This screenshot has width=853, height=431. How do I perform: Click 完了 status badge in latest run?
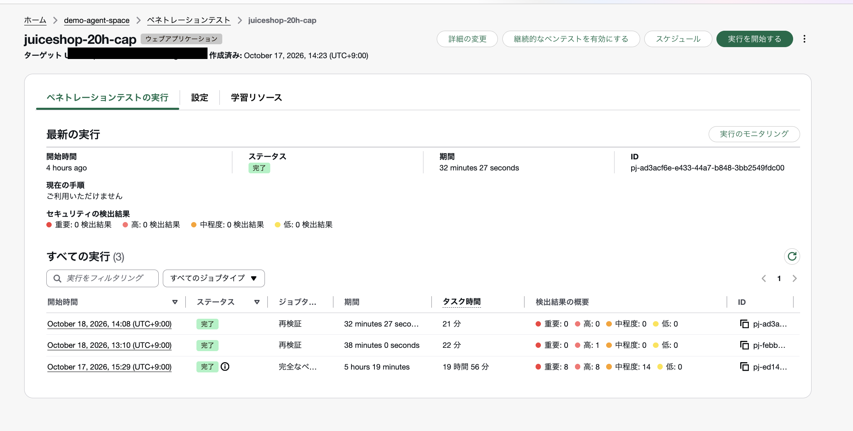click(259, 168)
